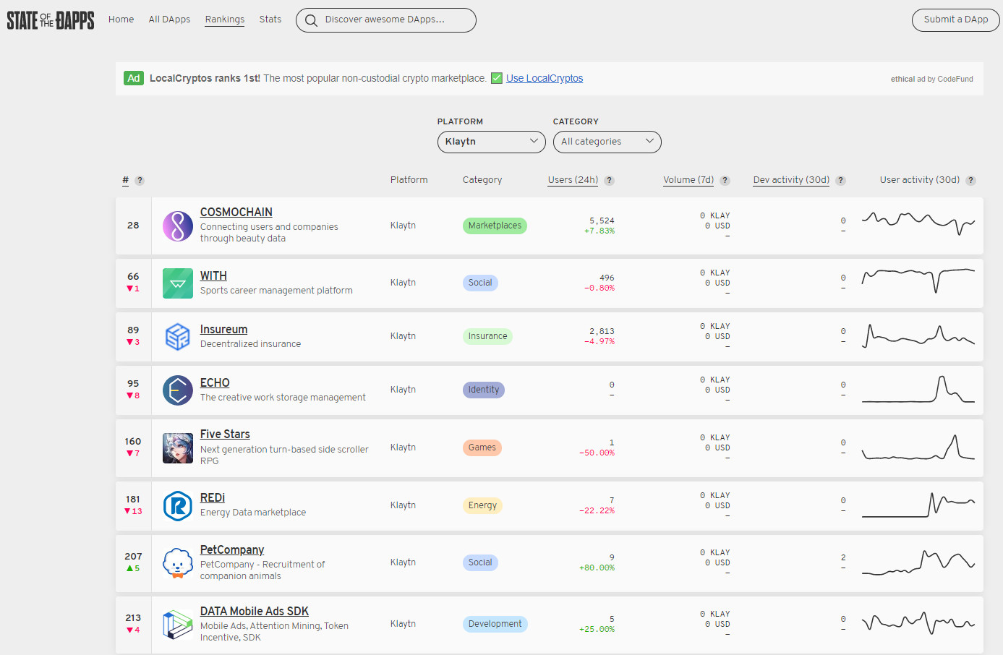The height and width of the screenshot is (655, 1003).
Task: Open the ECHO app icon
Action: point(178,390)
